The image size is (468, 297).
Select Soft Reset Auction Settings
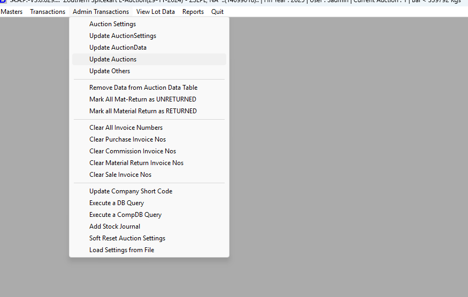click(149, 238)
